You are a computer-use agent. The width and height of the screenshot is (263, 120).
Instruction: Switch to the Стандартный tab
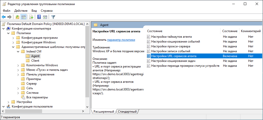point(127,112)
